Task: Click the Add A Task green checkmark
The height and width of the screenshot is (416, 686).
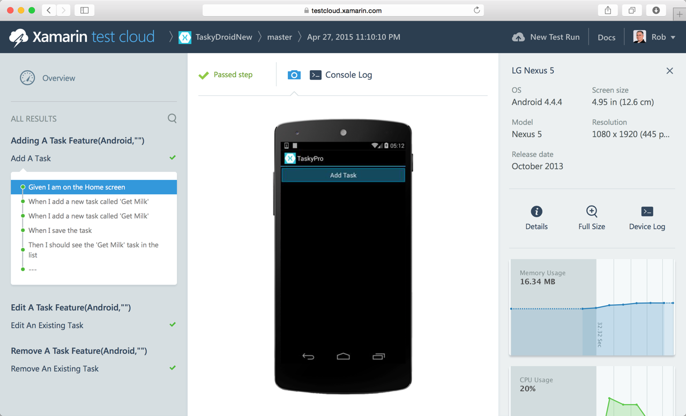Action: click(173, 157)
